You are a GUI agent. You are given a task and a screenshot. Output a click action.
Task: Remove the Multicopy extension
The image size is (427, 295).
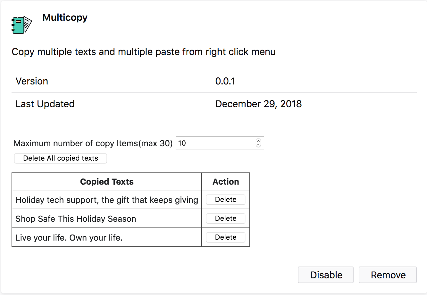point(388,275)
